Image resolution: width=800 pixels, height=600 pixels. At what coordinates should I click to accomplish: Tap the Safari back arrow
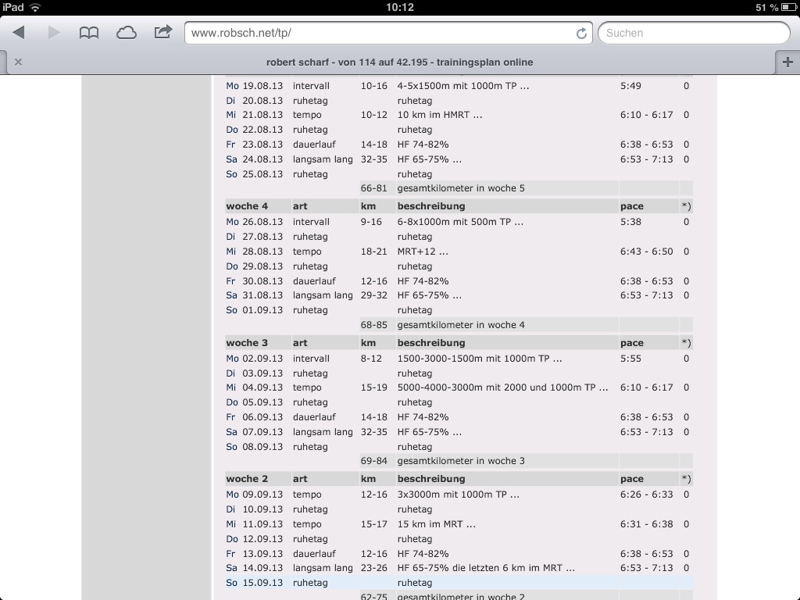coord(20,33)
